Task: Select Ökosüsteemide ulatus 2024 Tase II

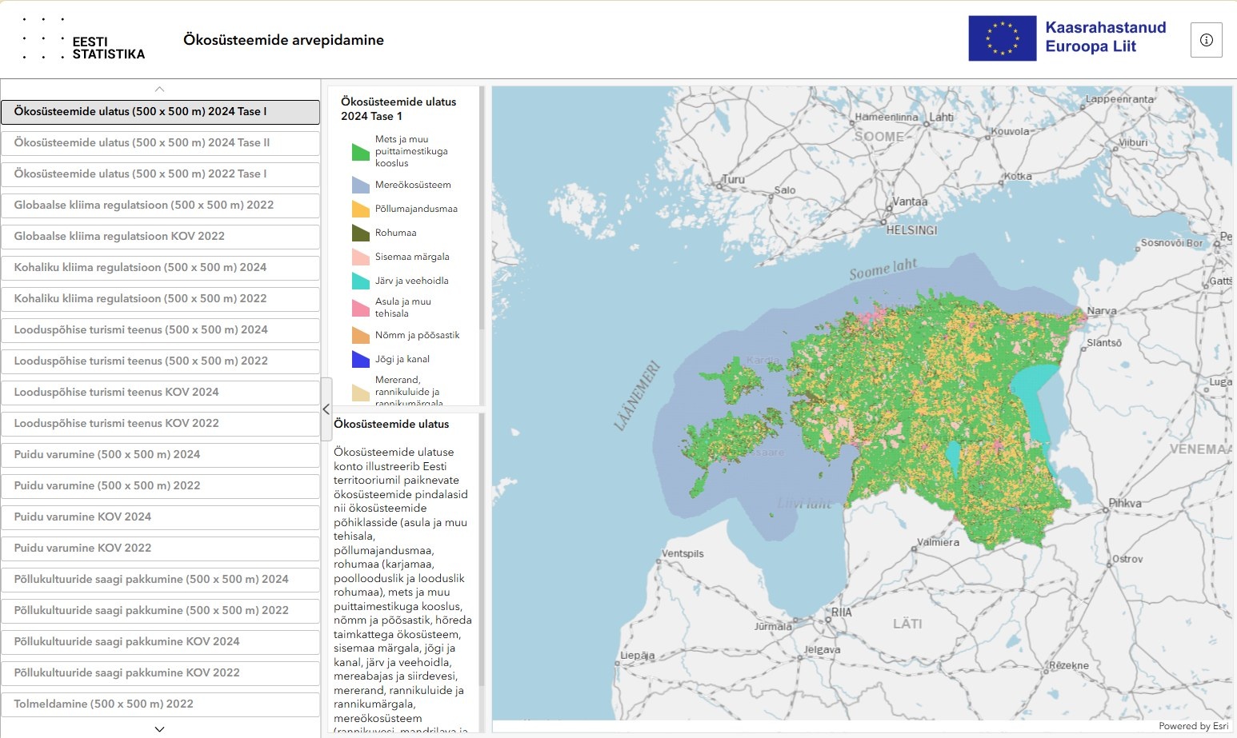Action: pyautogui.click(x=160, y=143)
